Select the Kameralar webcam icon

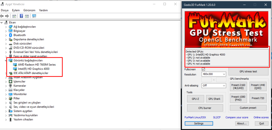11,86
